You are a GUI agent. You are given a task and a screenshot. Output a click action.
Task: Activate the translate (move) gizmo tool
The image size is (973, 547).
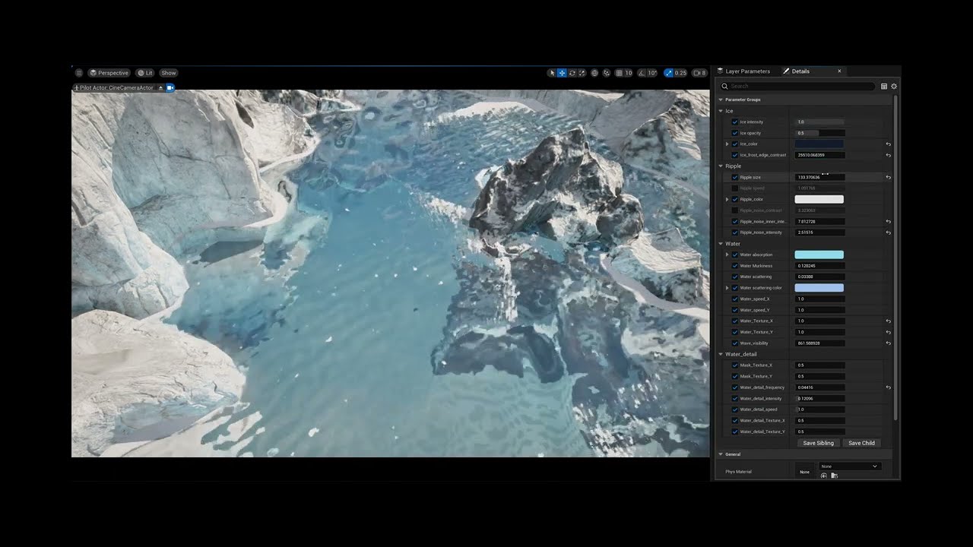(562, 73)
